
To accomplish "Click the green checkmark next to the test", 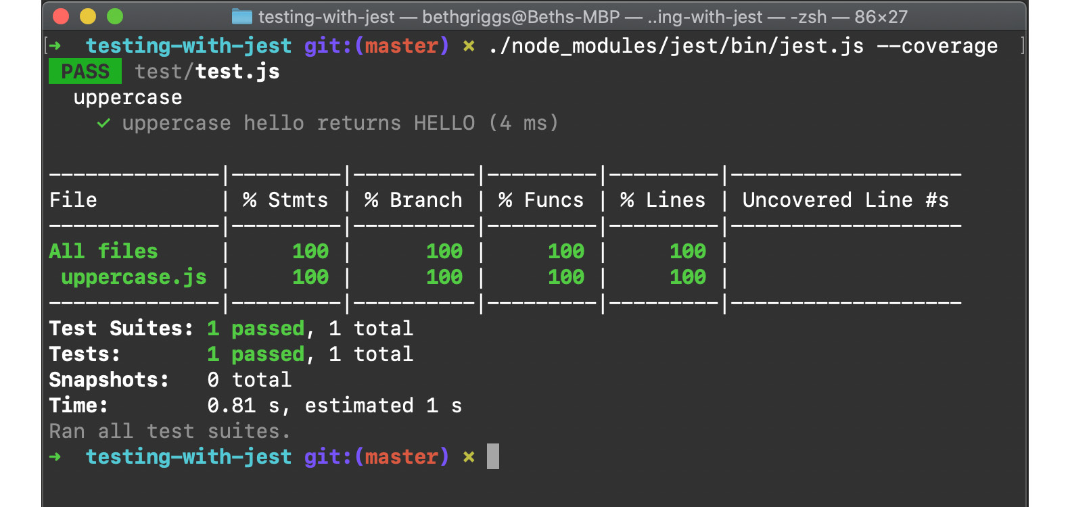I will point(103,123).
